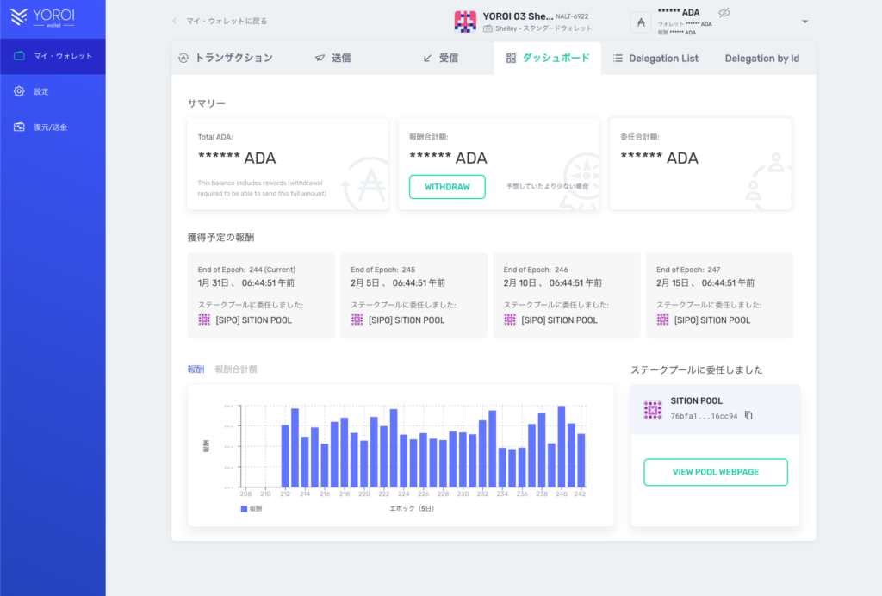The height and width of the screenshot is (596, 882).
Task: Open the 受信 tab
Action: (440, 58)
